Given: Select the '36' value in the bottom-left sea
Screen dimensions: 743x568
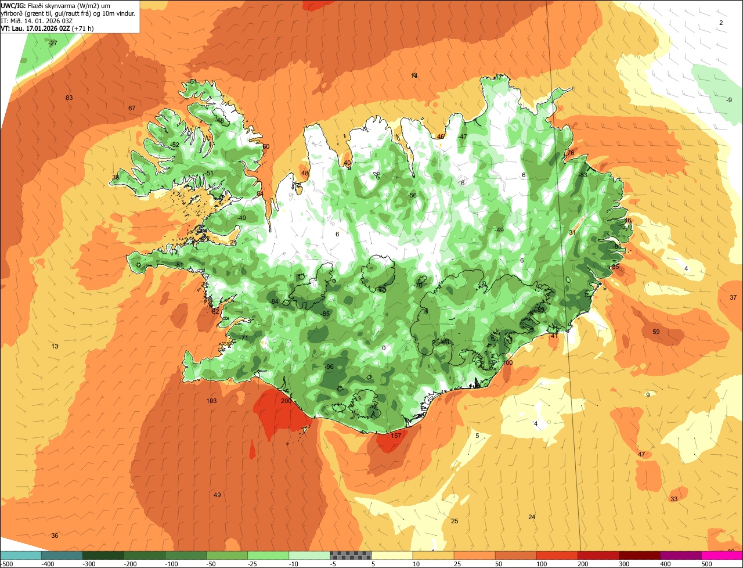Looking at the screenshot, I should click(55, 535).
